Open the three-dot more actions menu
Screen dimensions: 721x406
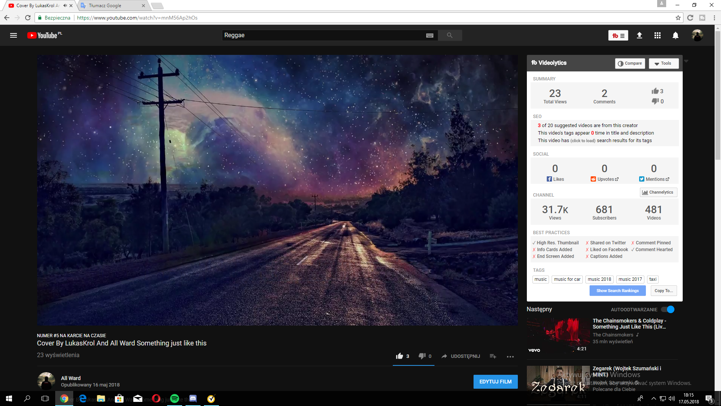510,356
